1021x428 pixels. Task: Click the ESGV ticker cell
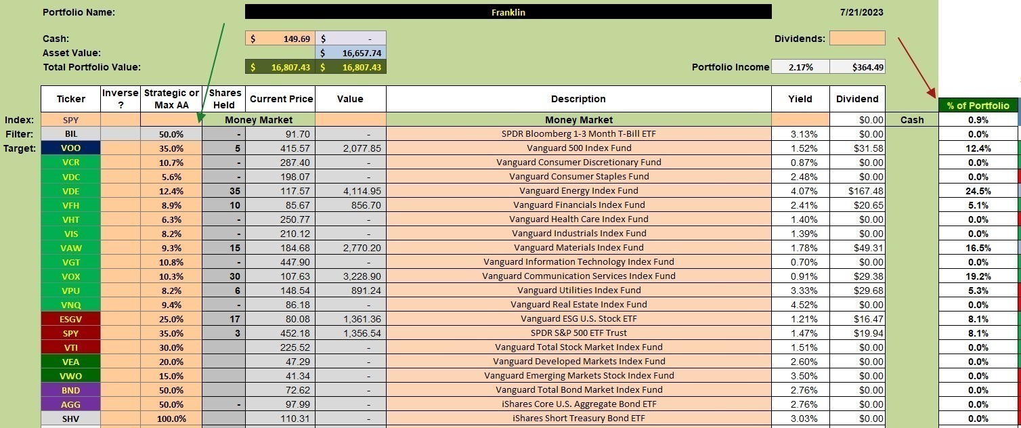70,319
